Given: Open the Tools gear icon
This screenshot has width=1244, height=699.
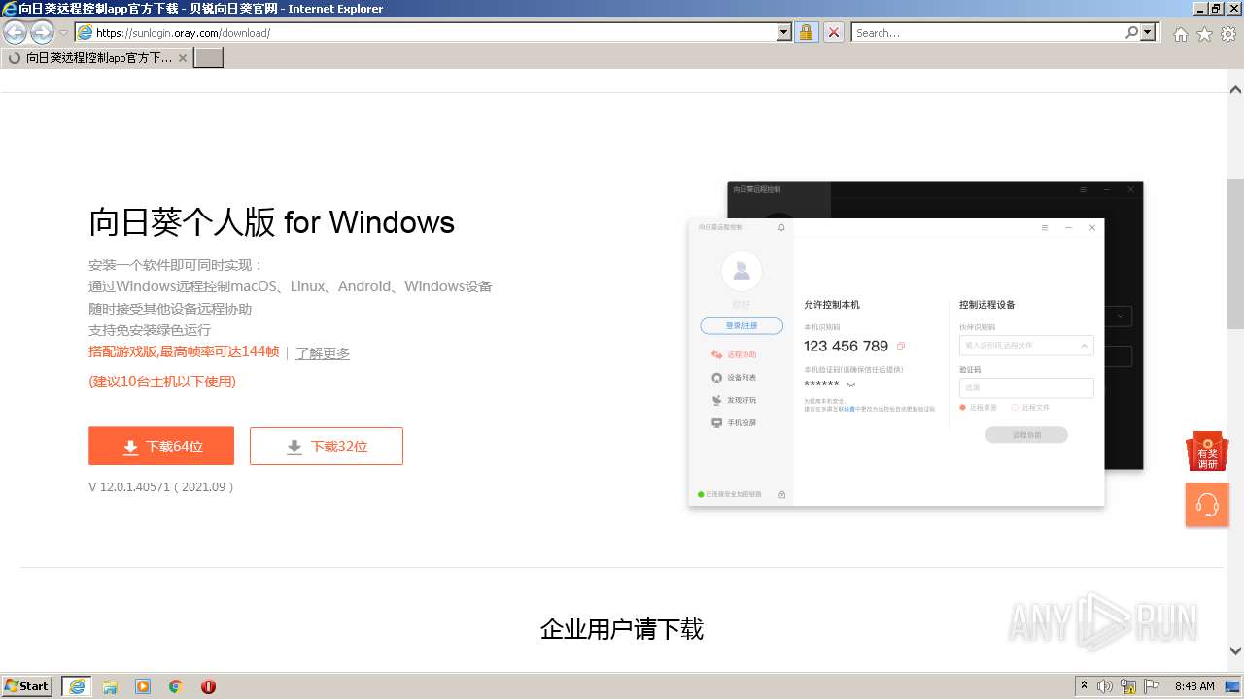Looking at the screenshot, I should 1228,34.
